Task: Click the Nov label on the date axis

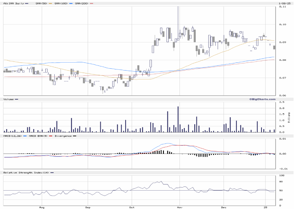Action: 179,208
